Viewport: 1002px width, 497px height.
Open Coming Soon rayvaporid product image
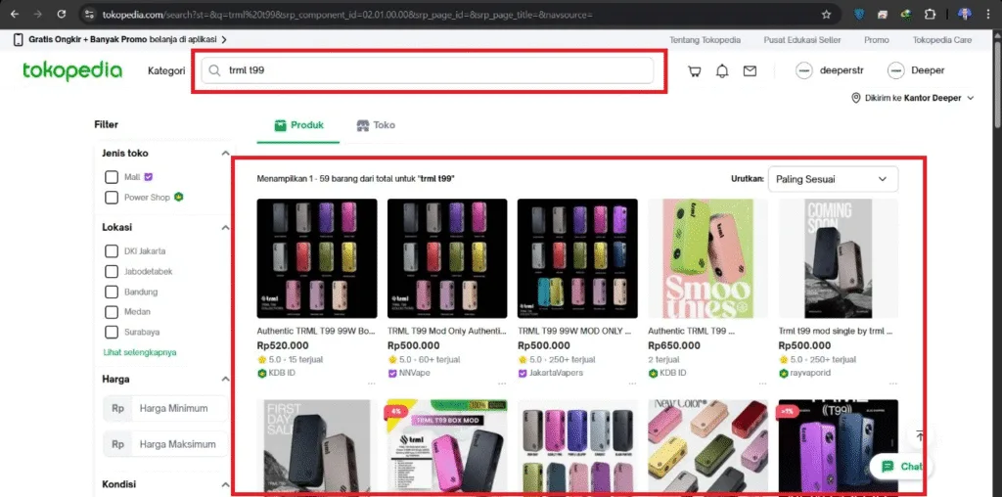pyautogui.click(x=839, y=258)
